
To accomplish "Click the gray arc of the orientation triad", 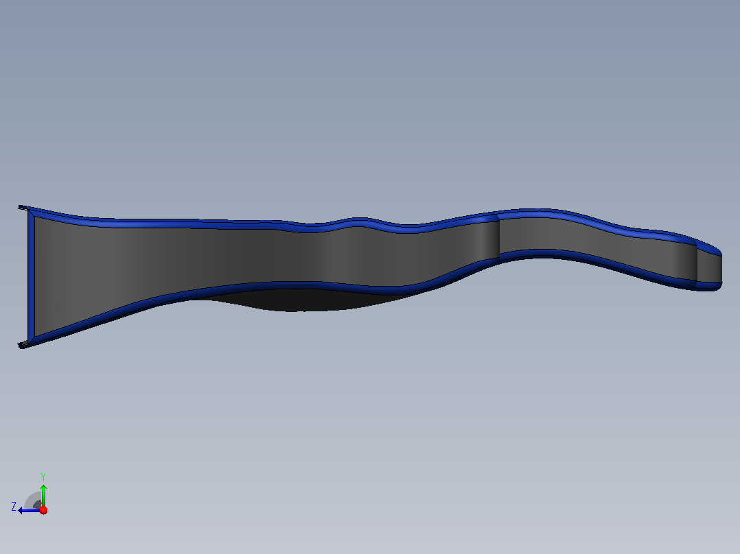I will coord(32,501).
